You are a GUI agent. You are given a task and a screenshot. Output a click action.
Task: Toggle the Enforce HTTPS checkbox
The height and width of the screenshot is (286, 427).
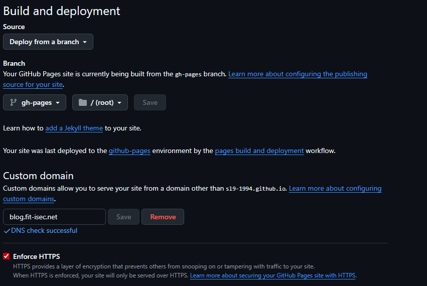pos(7,256)
